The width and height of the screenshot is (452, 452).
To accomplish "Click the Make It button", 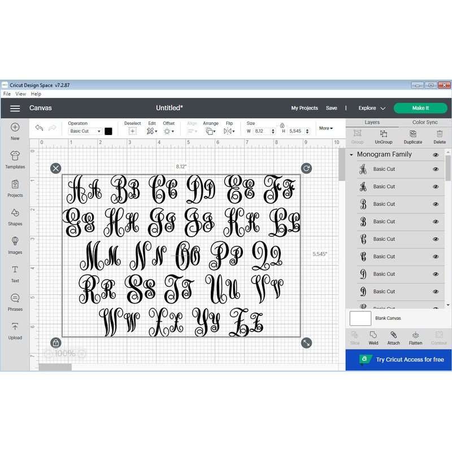I will (420, 108).
